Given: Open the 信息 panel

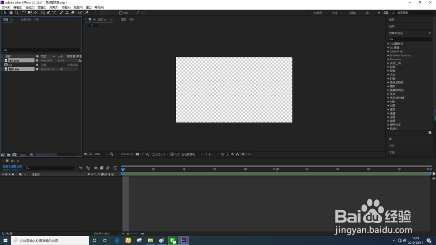Looking at the screenshot, I should pos(392,20).
